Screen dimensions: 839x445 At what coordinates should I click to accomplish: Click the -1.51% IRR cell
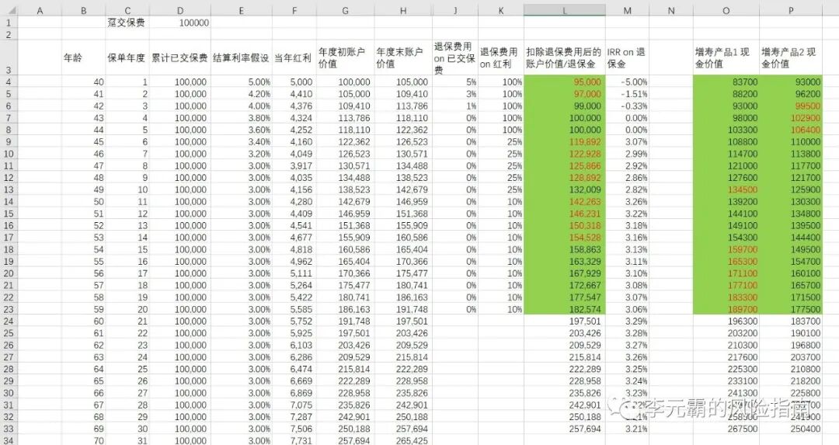pyautogui.click(x=627, y=94)
